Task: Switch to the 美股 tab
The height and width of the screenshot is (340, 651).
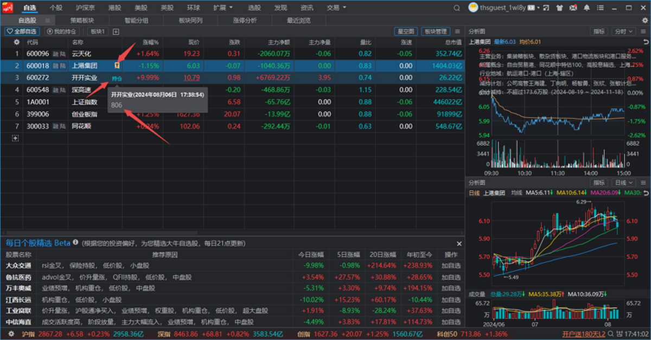Action: point(141,8)
